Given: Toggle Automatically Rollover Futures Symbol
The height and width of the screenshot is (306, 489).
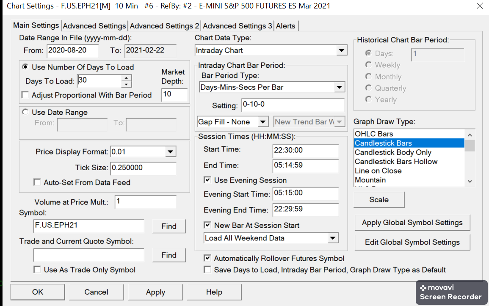Looking at the screenshot, I should 207,258.
